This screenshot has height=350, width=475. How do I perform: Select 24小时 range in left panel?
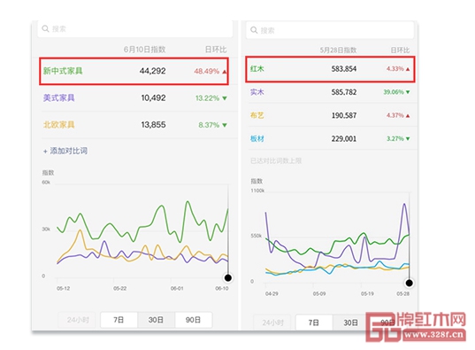click(78, 320)
